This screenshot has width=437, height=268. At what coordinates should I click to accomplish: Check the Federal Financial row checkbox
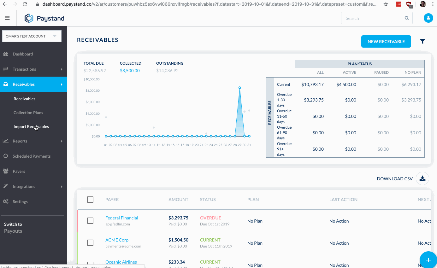coord(90,221)
